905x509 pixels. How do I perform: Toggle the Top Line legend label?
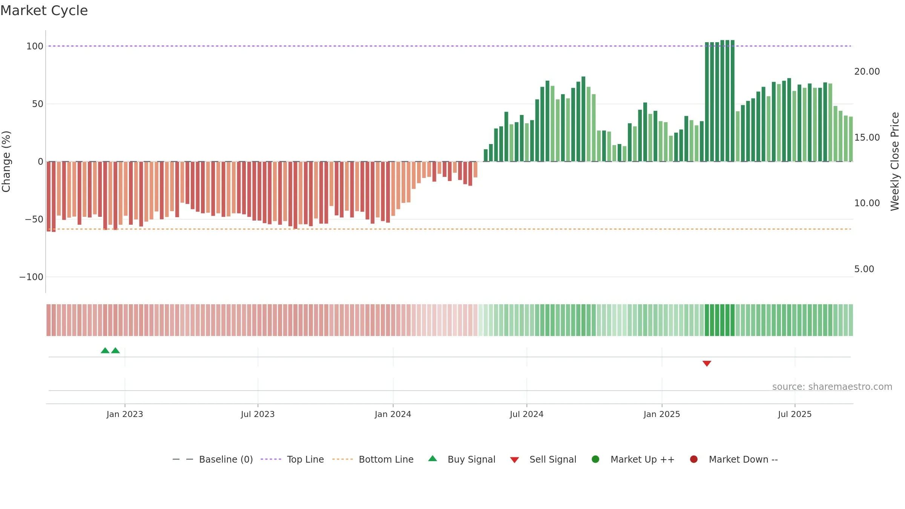(305, 460)
